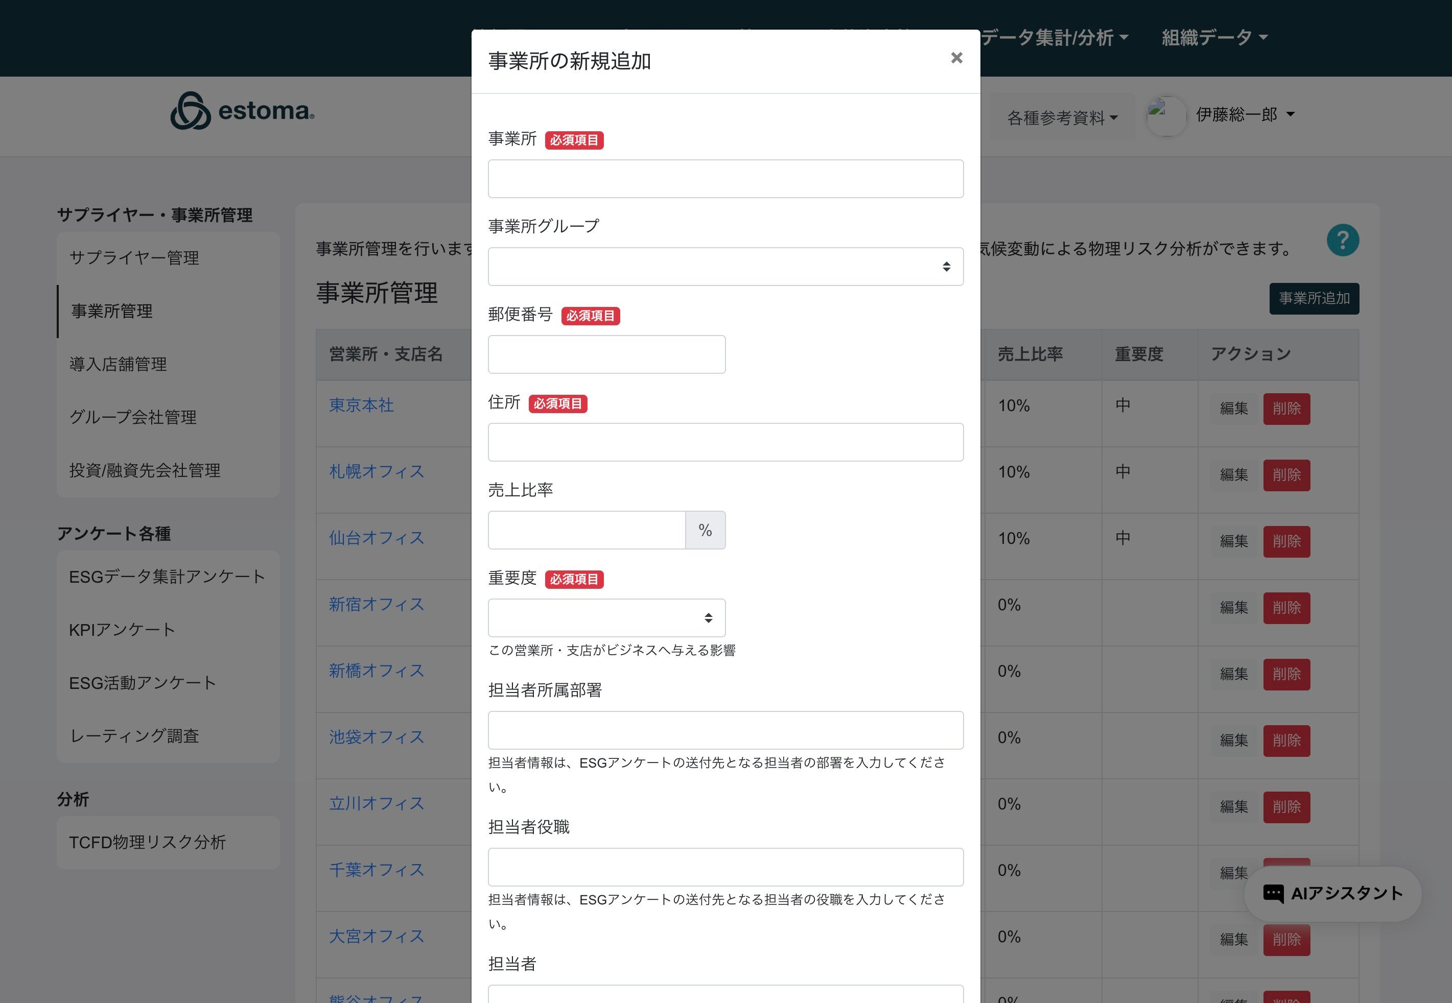Edit the 仙台オフィス row
The height and width of the screenshot is (1003, 1452).
(1233, 541)
